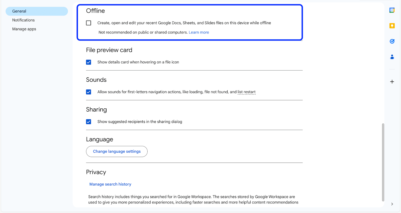Click the highlighted Offline settings card
This screenshot has width=401, height=213.
pos(190,22)
